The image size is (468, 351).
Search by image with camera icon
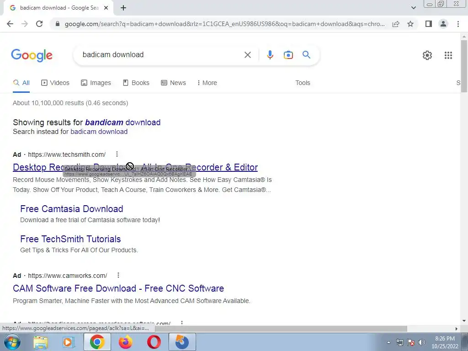click(x=288, y=55)
